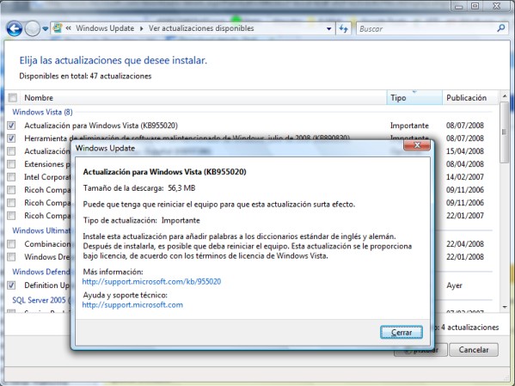Click the Cancelar button
The width and height of the screenshot is (515, 386).
click(474, 350)
